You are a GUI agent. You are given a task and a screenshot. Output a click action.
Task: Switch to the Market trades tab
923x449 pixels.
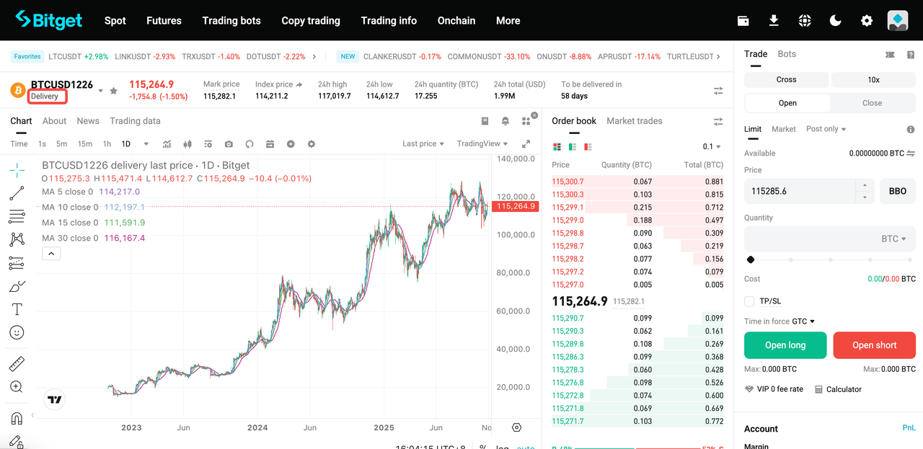pyautogui.click(x=634, y=120)
